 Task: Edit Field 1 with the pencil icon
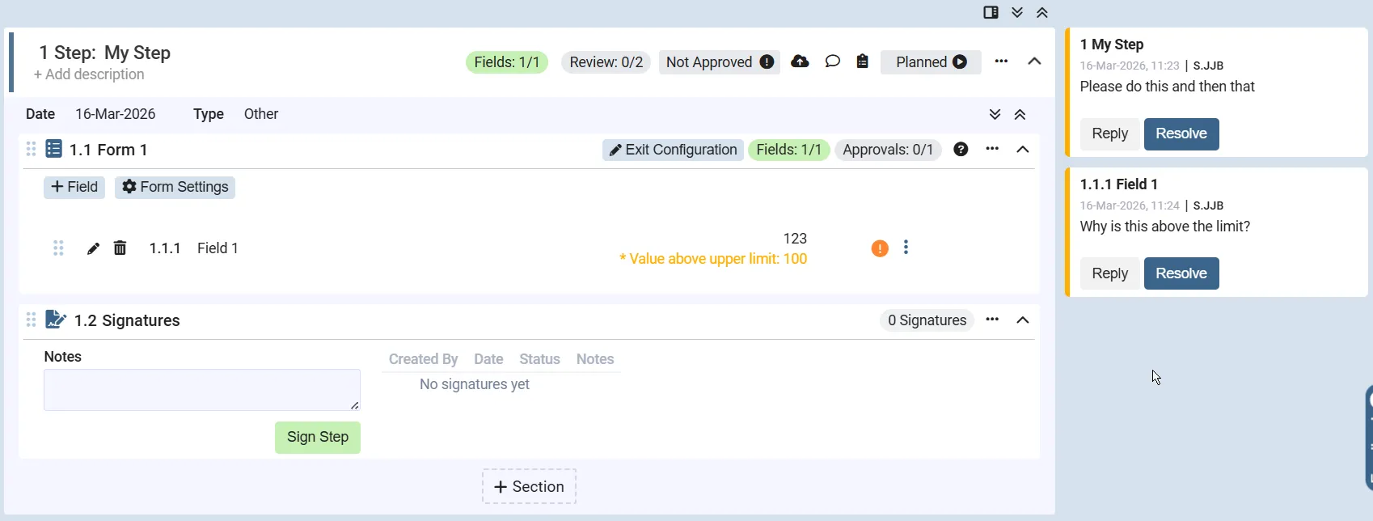click(93, 248)
